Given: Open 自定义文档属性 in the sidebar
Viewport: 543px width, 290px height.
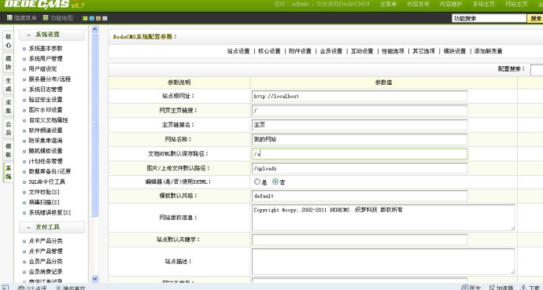Looking at the screenshot, I should 48,120.
